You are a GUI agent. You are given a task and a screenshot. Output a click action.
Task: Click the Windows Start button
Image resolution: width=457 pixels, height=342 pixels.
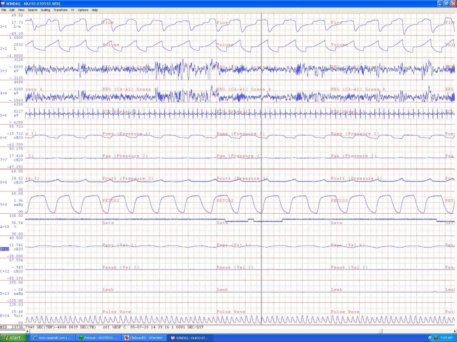pos(12,338)
